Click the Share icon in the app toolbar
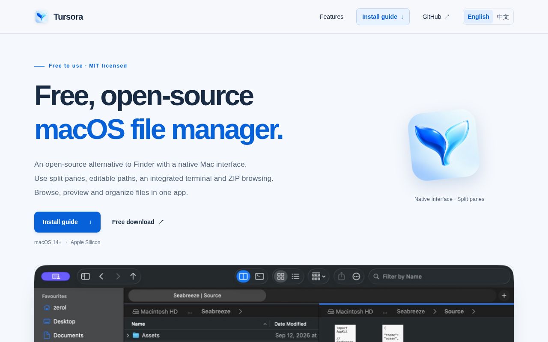Screen dimensions: 548x342 point(341,277)
